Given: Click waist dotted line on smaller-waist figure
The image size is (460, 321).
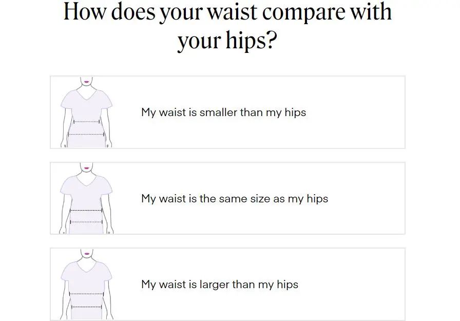Looking at the screenshot, I should 87,122.
